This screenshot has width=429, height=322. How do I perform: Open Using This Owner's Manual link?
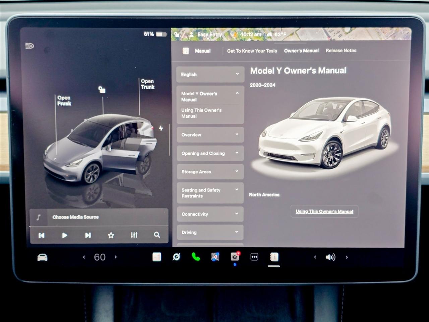[324, 211]
